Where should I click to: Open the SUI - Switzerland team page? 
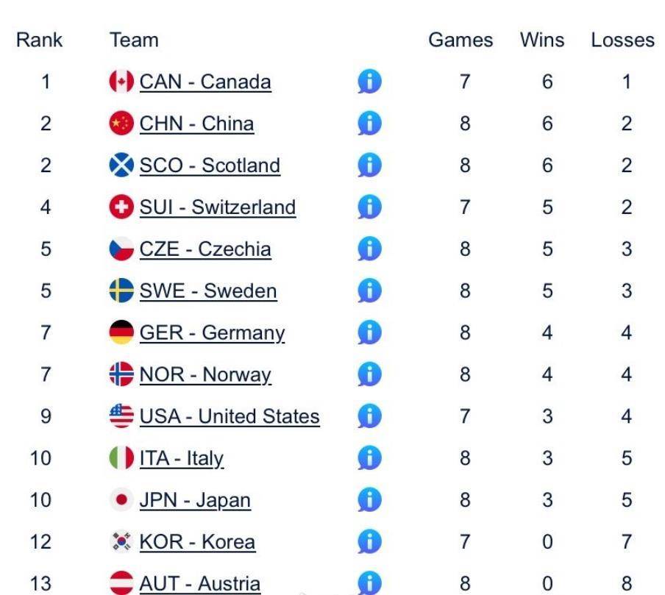point(218,207)
